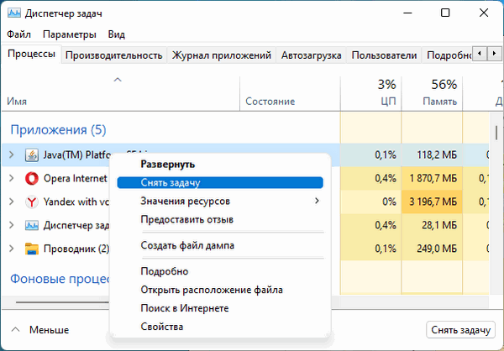The height and width of the screenshot is (351, 504).
Task: Expand the Opera Internet process group
Action: tap(11, 178)
